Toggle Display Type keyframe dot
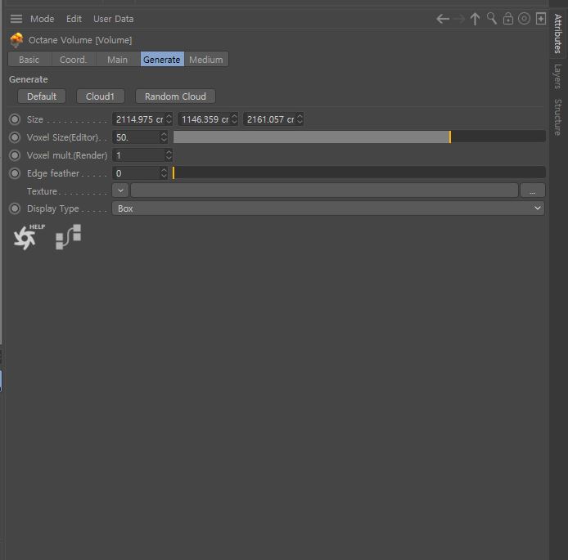This screenshot has height=560, width=568. (x=15, y=208)
